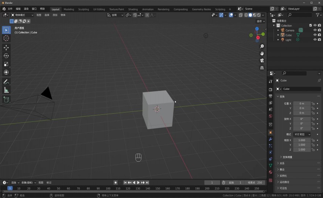Click the 位置 X value field
The height and width of the screenshot is (198, 323).
click(x=302, y=103)
